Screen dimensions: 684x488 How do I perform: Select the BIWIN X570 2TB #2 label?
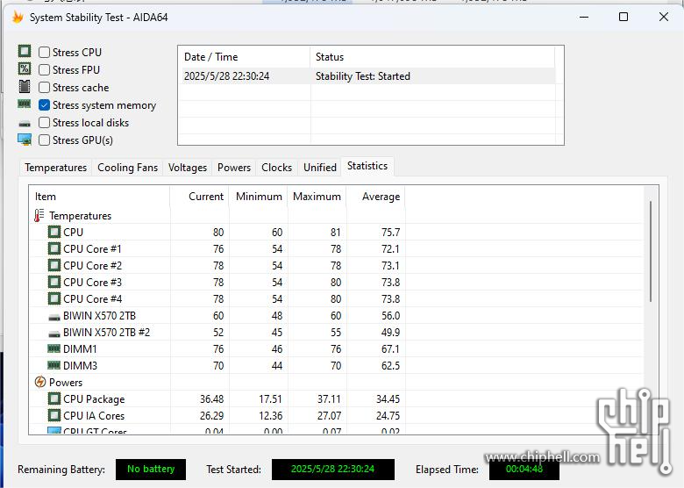[106, 332]
